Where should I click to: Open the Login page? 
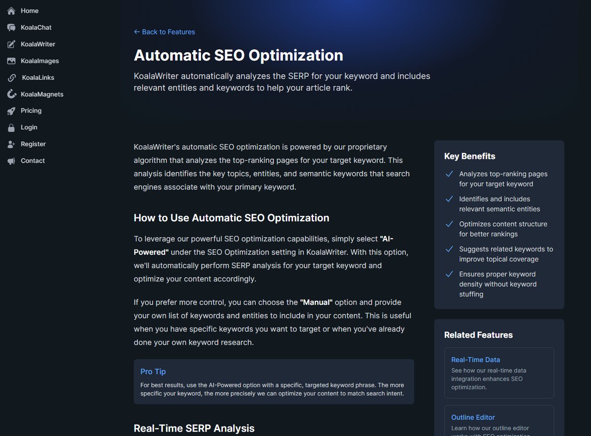point(29,127)
